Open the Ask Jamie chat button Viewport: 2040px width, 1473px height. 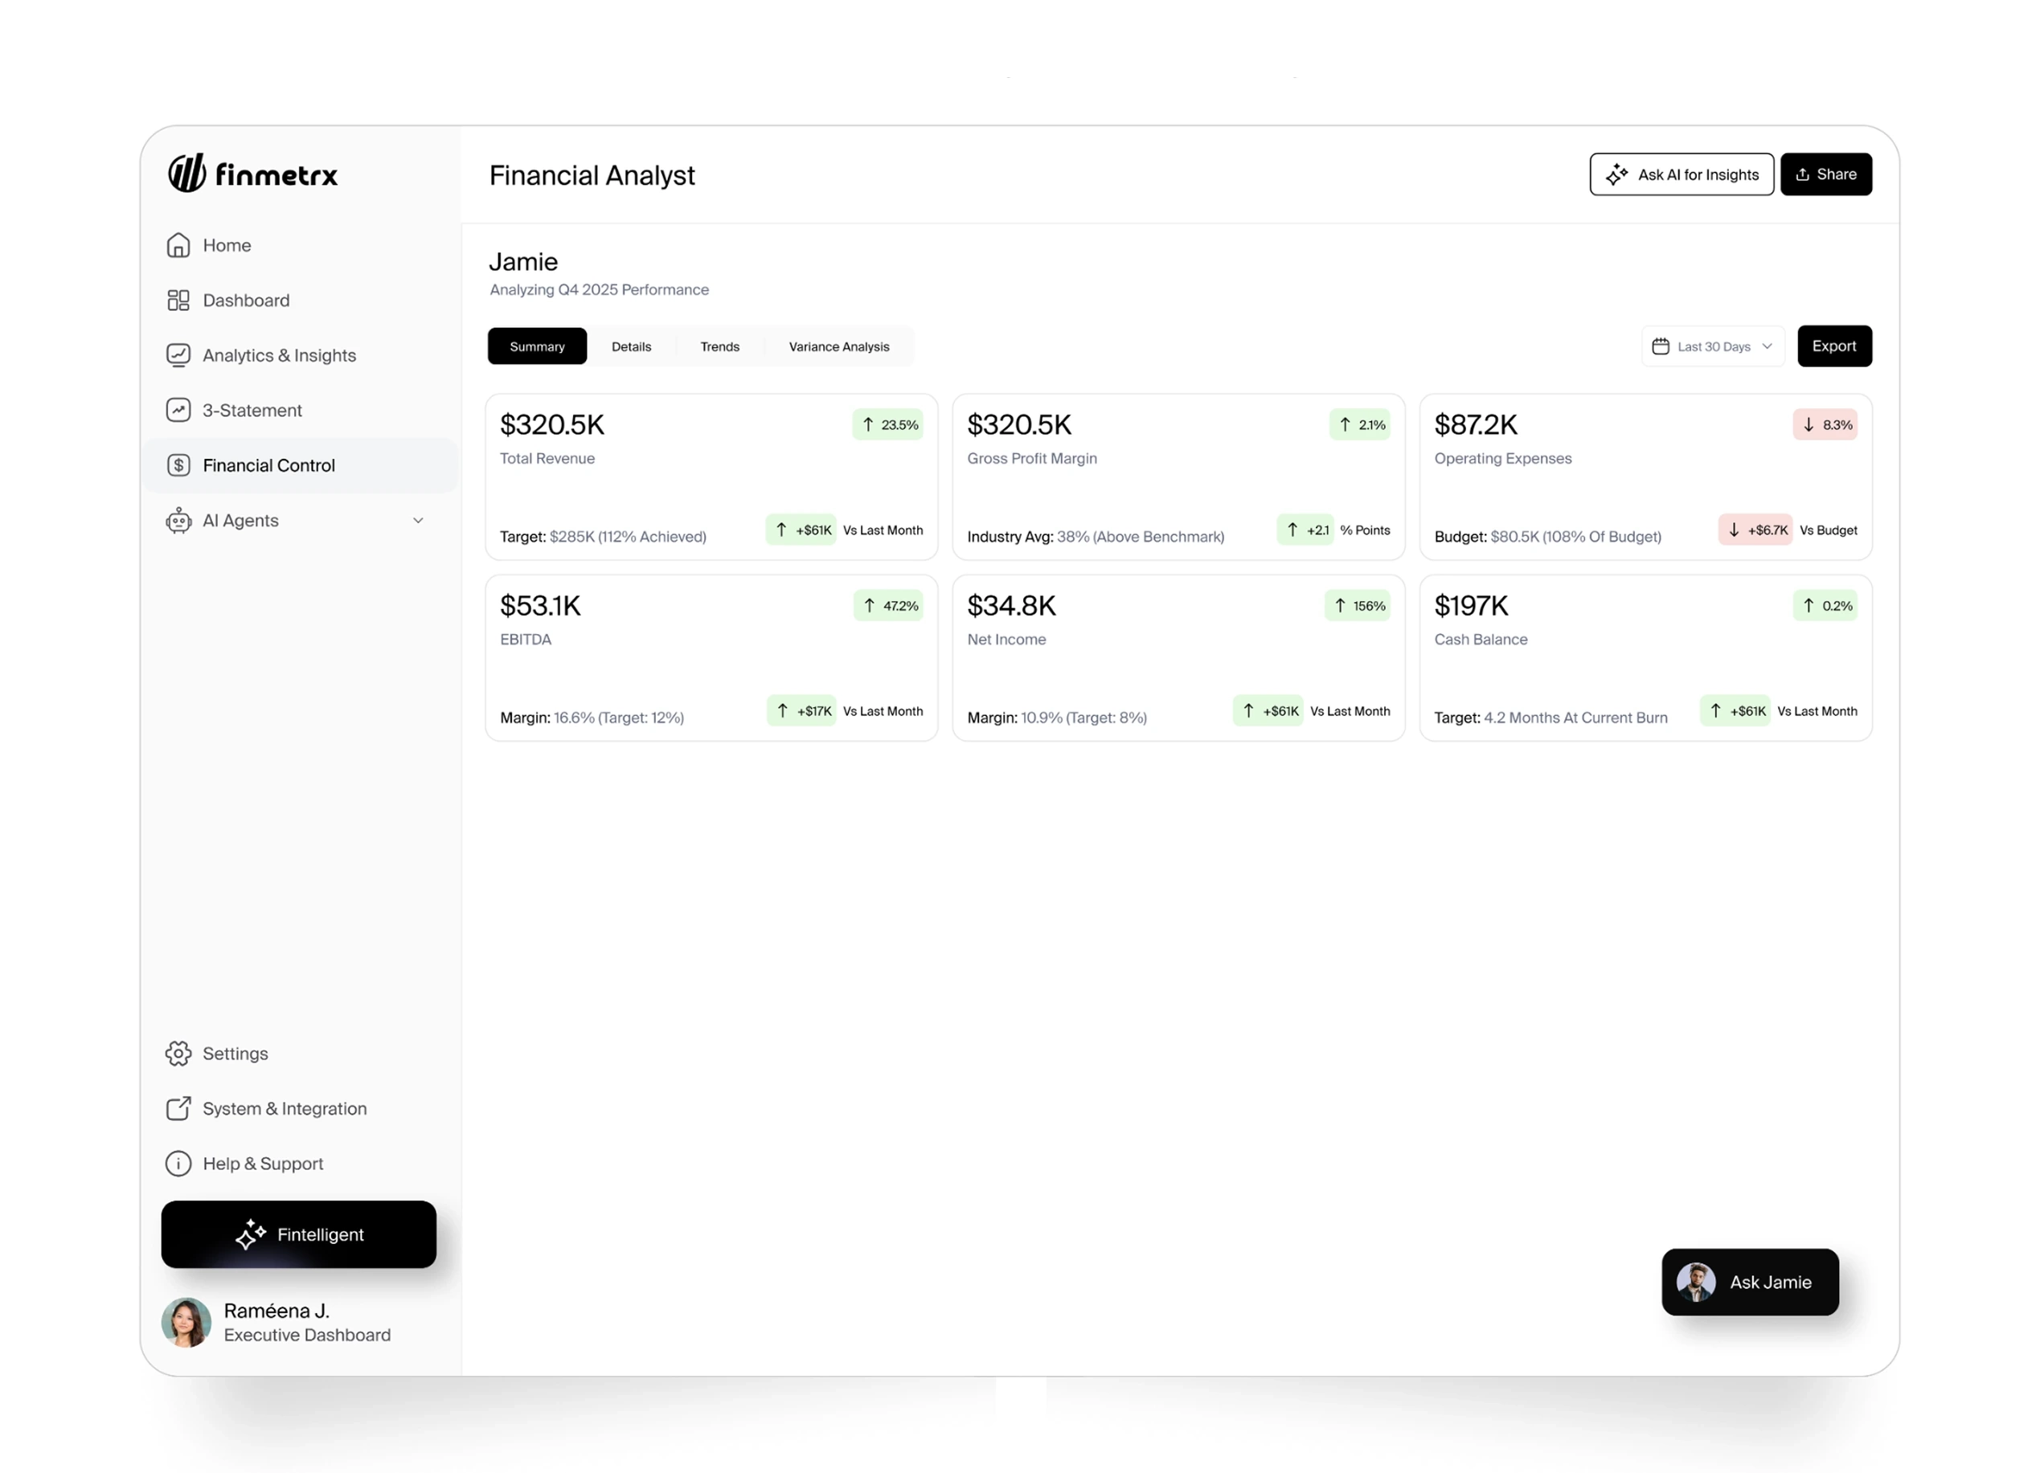point(1750,1283)
